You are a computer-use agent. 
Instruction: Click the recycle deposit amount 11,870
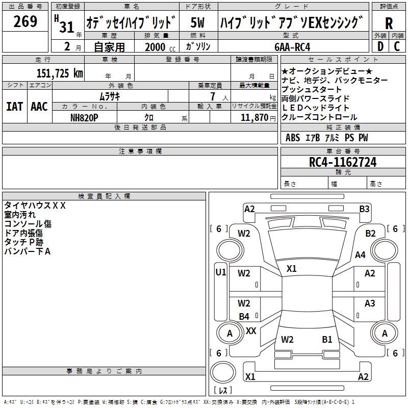click(x=253, y=117)
